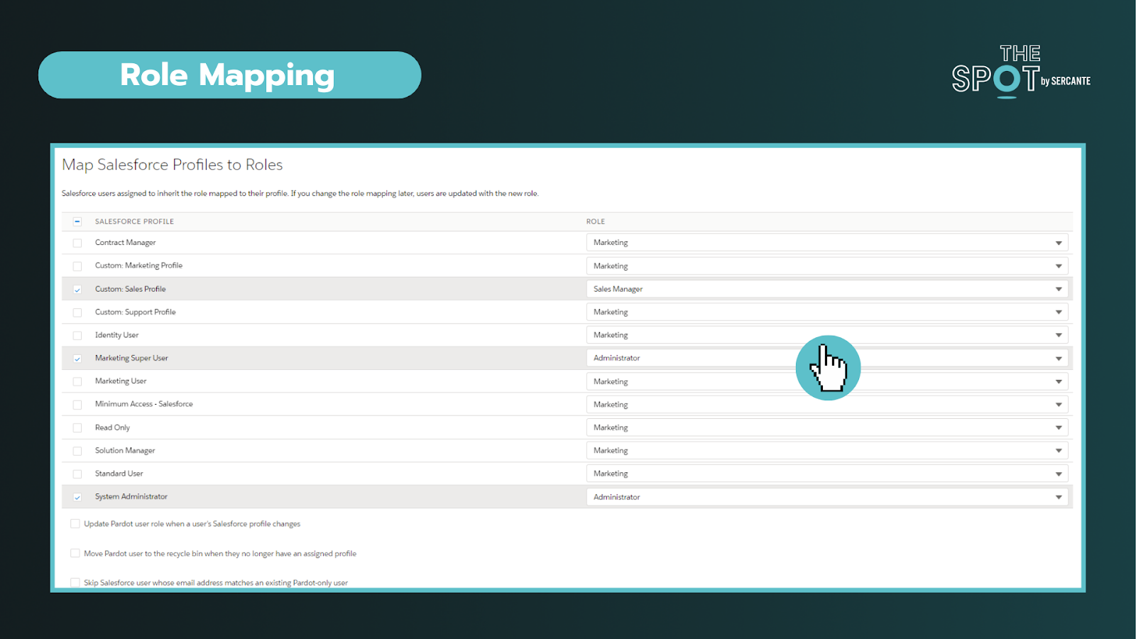Toggle the select-all Salesforce Profile header checkbox
This screenshot has width=1136, height=639.
77,222
